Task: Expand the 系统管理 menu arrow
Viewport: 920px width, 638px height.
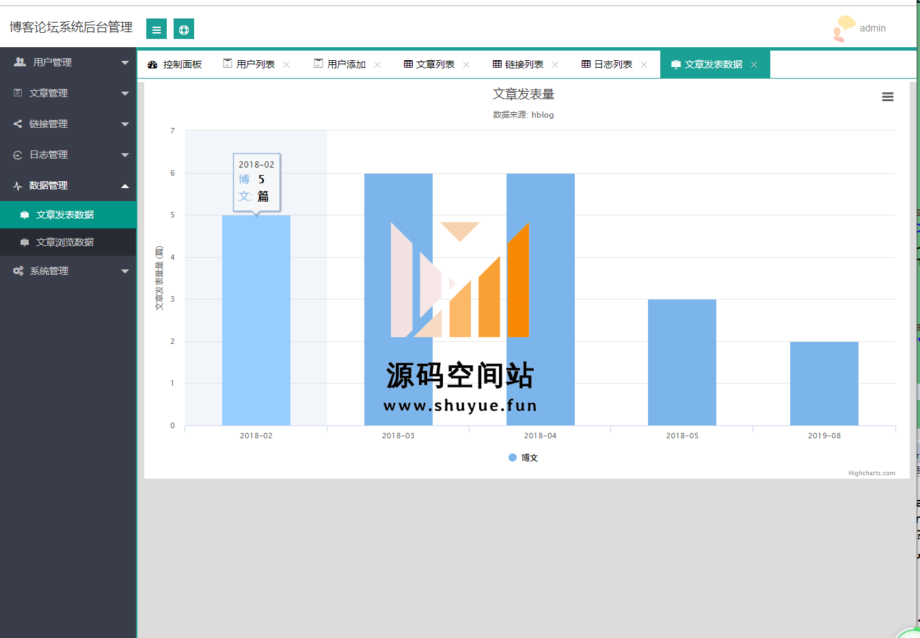Action: coord(125,271)
